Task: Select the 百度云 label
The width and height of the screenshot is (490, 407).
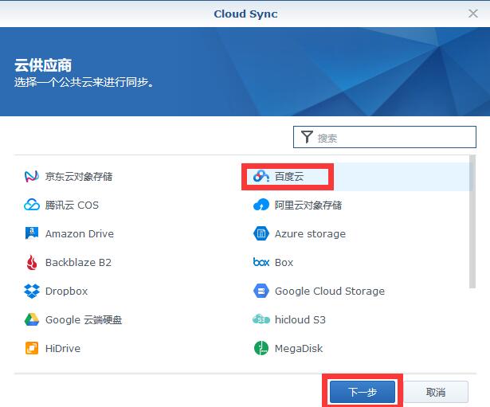Action: coord(289,177)
